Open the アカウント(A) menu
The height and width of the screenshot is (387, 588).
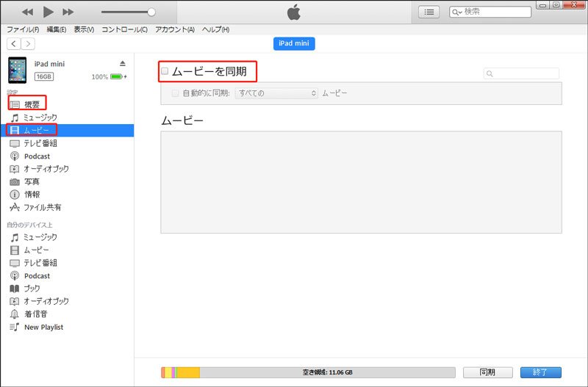pos(175,29)
